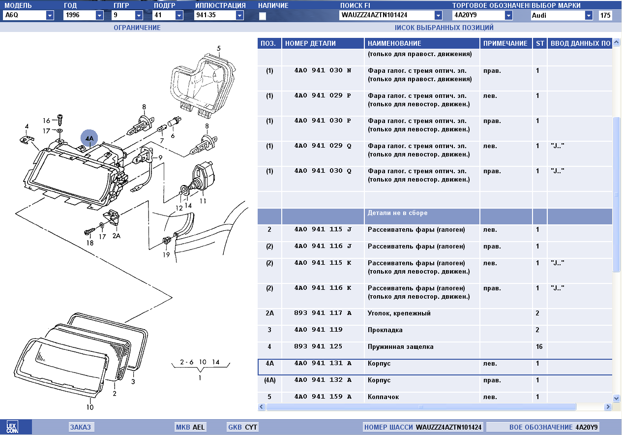This screenshot has width=622, height=435.
Task: Click the horizontal scrollbar left arrow
Action: click(262, 407)
